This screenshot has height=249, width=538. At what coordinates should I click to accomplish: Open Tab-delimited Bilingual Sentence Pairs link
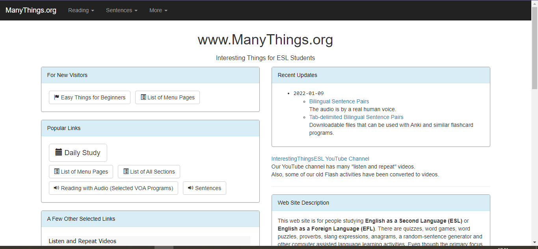[x=356, y=117]
